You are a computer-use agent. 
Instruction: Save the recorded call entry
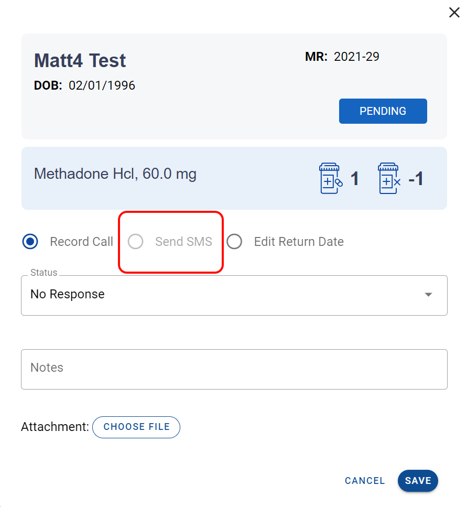418,481
